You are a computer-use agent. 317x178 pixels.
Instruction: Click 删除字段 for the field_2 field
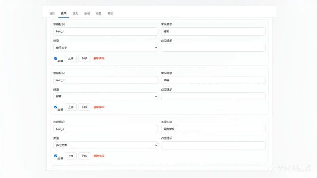[99, 107]
